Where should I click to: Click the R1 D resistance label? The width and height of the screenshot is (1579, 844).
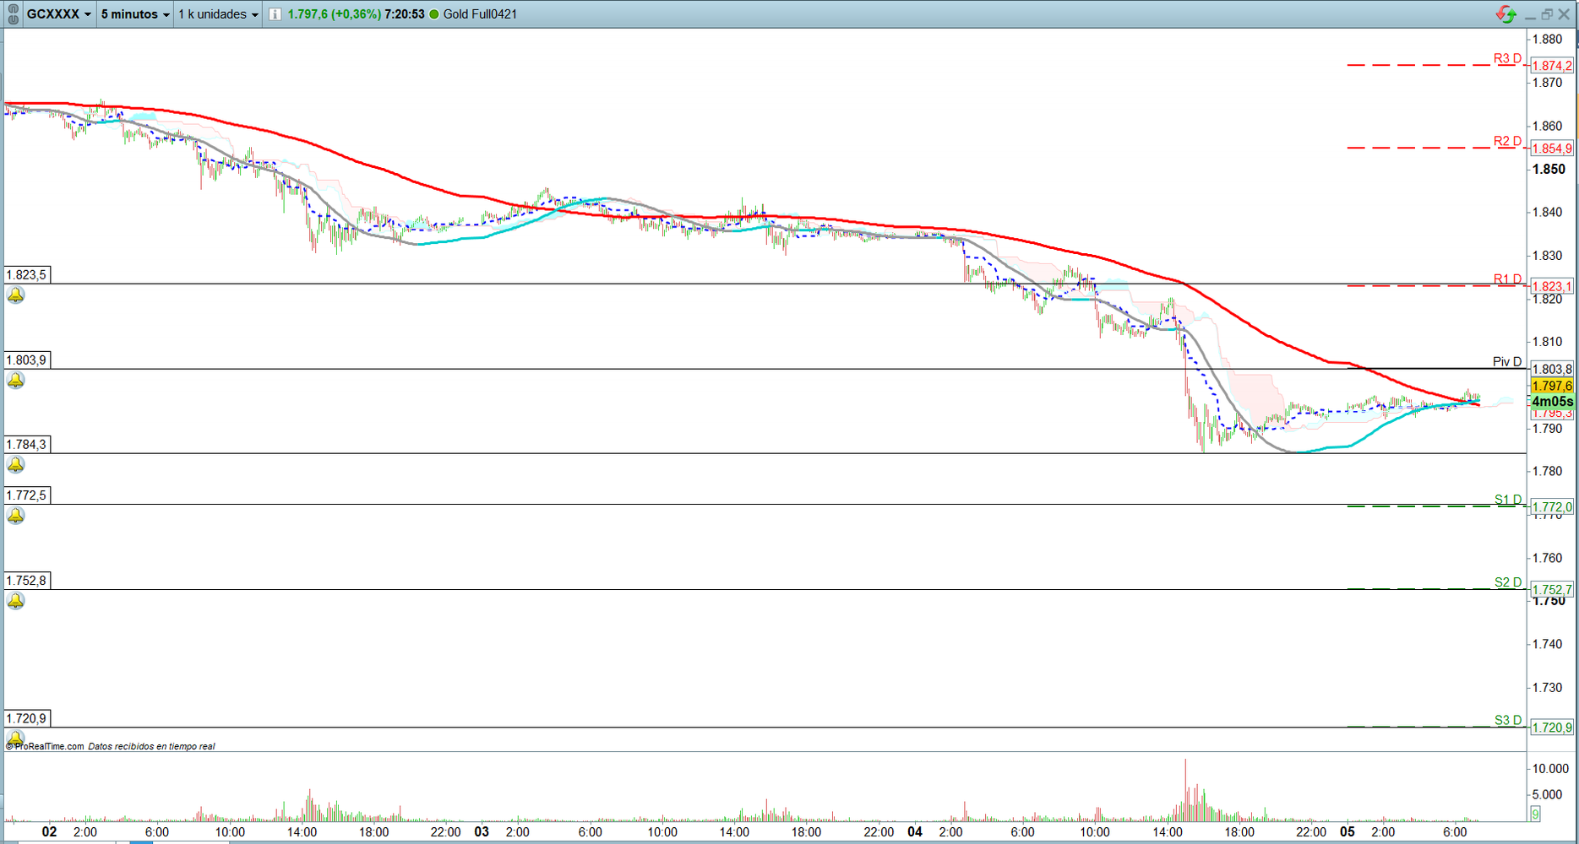tap(1507, 279)
